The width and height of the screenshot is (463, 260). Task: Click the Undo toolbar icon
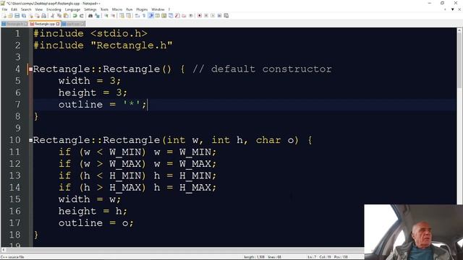75,16
